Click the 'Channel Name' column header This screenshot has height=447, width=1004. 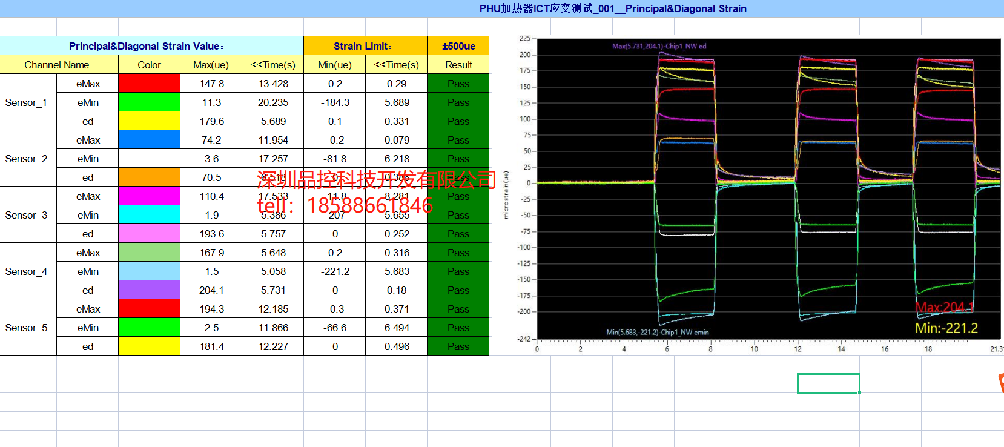59,65
